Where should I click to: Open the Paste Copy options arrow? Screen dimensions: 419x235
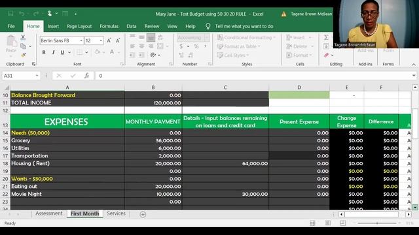(30, 46)
